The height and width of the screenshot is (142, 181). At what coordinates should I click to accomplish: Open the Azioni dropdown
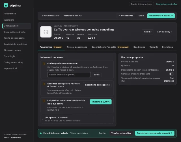coord(148,32)
